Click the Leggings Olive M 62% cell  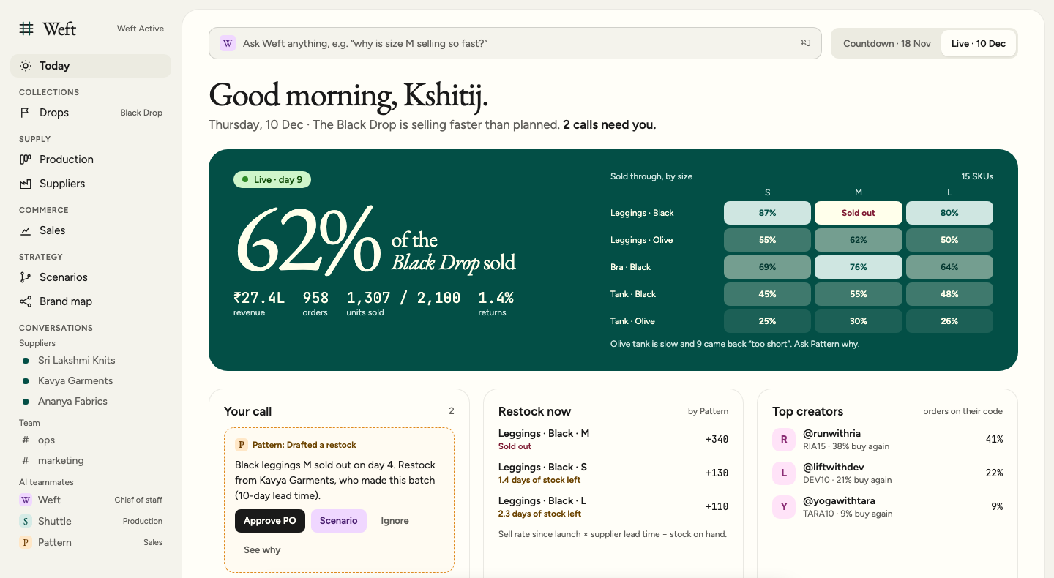(x=859, y=240)
